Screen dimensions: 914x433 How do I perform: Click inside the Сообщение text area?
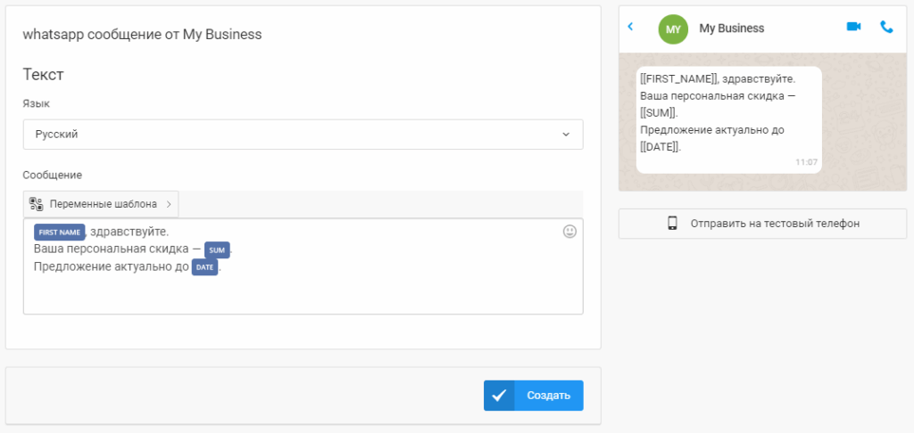[x=303, y=266]
